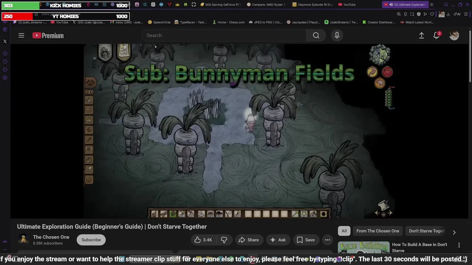Click in the YouTube search field

pyautogui.click(x=224, y=35)
